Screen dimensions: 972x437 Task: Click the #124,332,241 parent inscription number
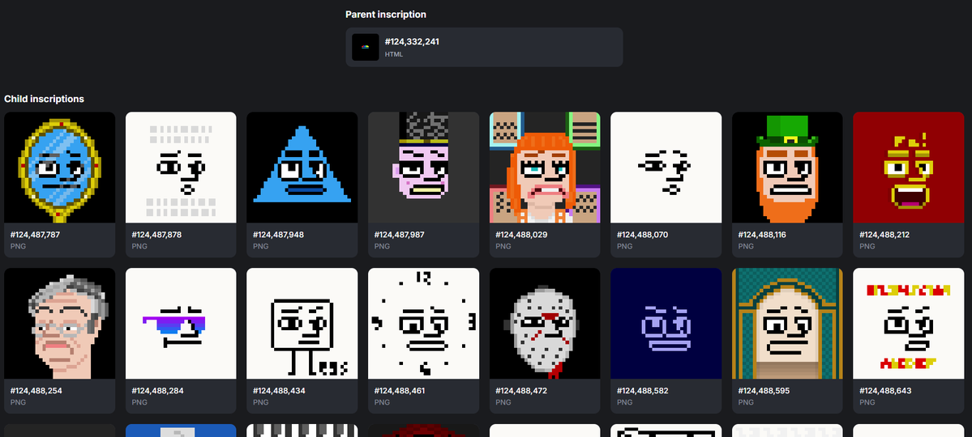pos(413,41)
